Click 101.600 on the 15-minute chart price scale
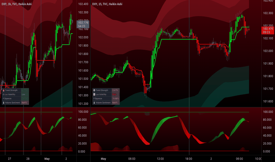The height and width of the screenshot is (162, 275). (268, 101)
